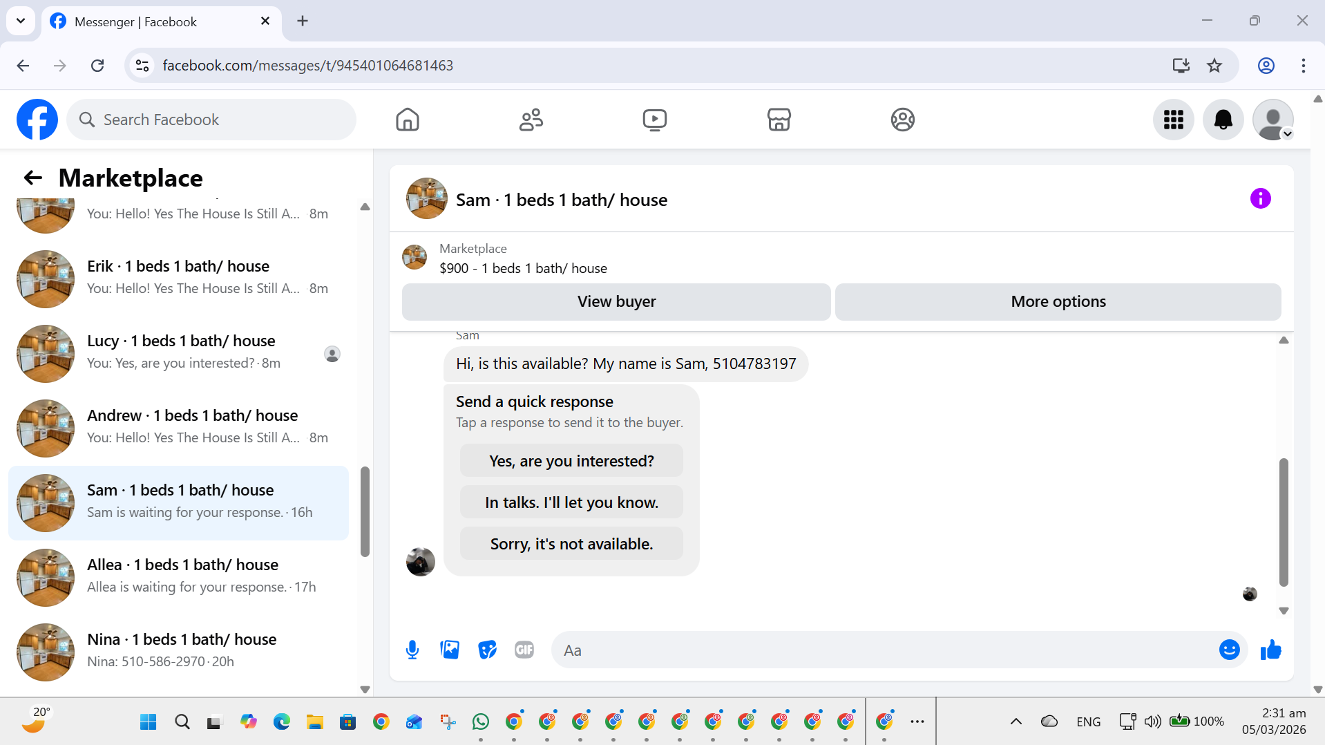Screen dimensions: 1325x745
Task: Open WhatsApp from the taskbar
Action: [x=481, y=722]
